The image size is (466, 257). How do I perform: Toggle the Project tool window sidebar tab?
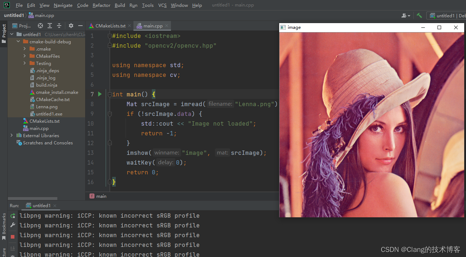point(4,33)
